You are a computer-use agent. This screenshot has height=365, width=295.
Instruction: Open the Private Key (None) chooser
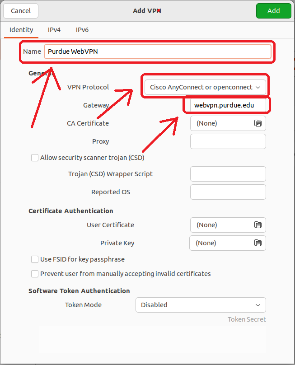coord(221,243)
